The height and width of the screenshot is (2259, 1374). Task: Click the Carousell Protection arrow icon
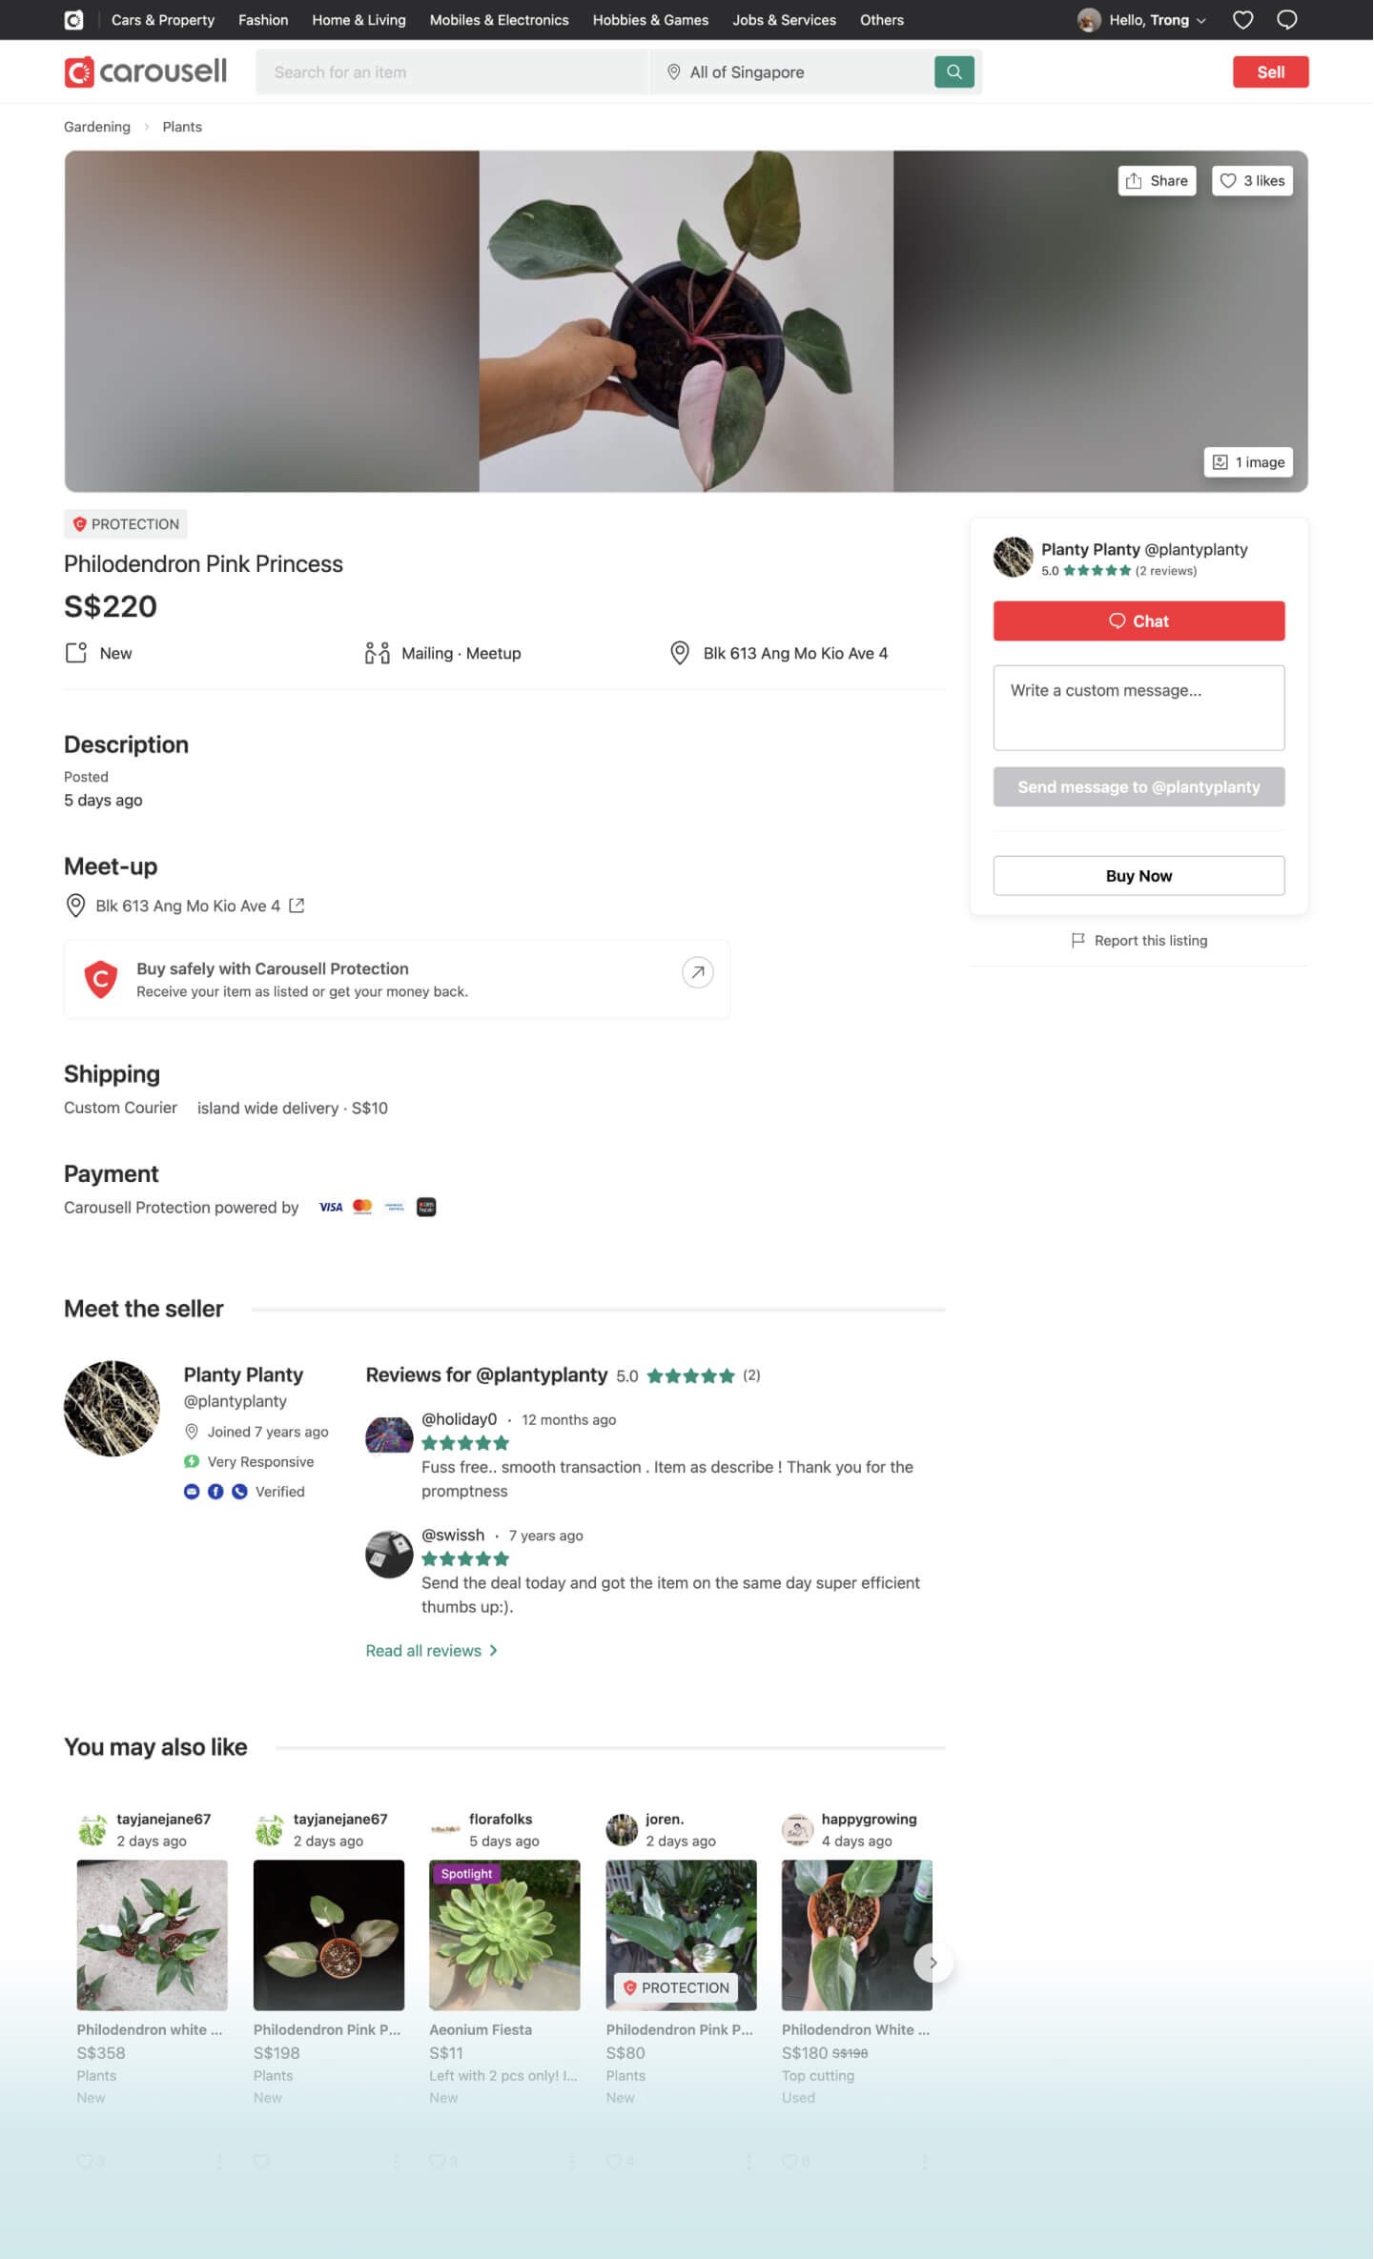[697, 972]
